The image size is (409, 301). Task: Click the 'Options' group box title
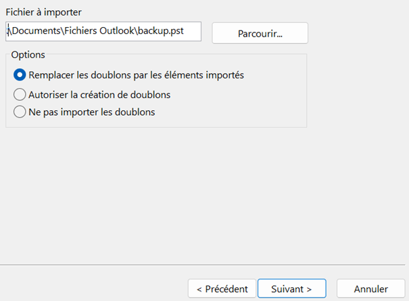(x=28, y=55)
